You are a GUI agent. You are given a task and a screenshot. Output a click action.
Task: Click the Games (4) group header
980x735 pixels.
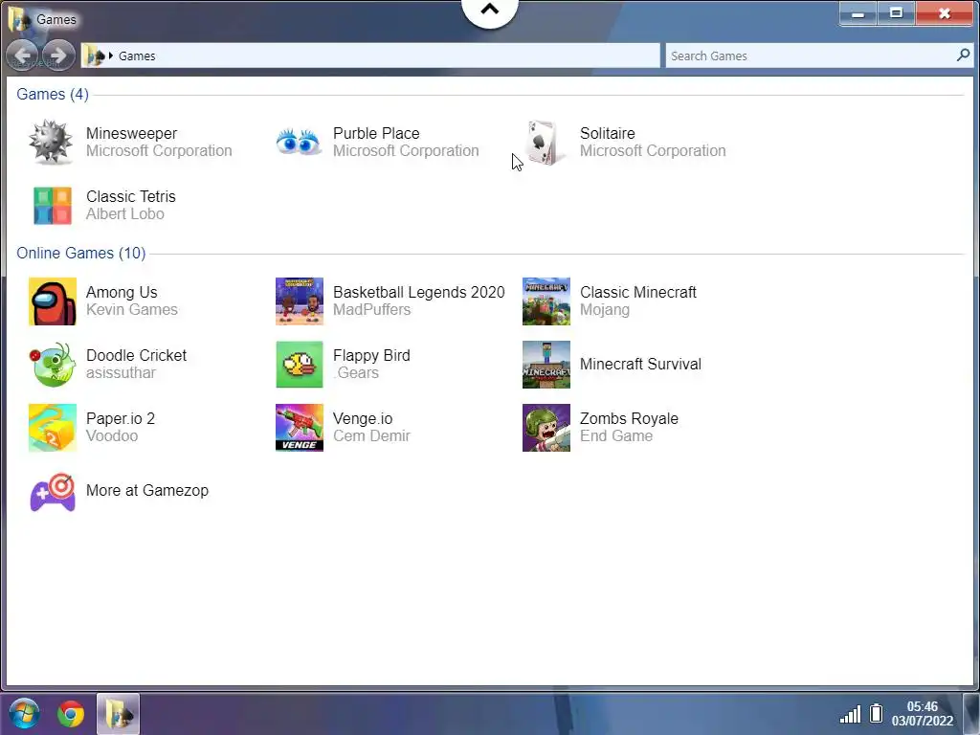[53, 95]
